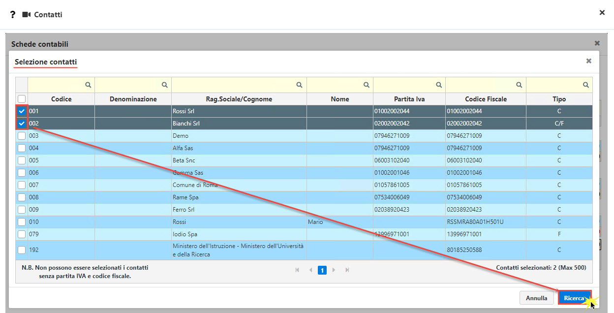The image size is (614, 313).
Task: Sort by Rag.Sociale/Cognome column header
Action: point(239,99)
